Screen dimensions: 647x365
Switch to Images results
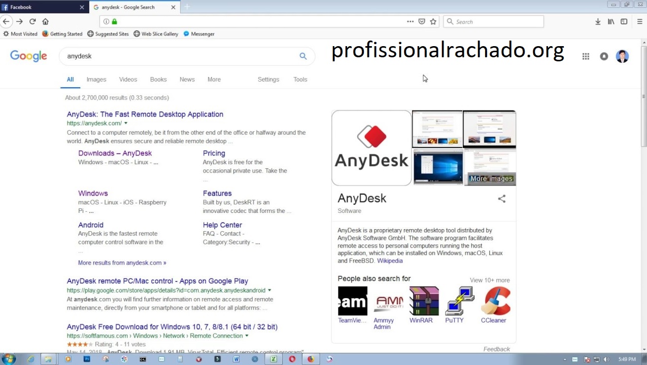click(x=96, y=80)
